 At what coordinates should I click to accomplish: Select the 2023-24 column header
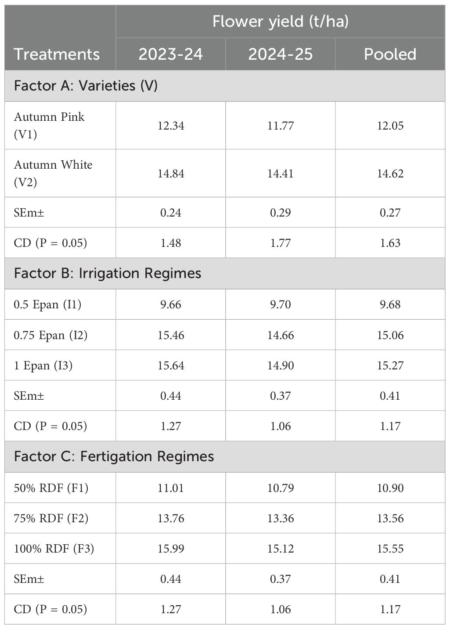click(x=171, y=54)
